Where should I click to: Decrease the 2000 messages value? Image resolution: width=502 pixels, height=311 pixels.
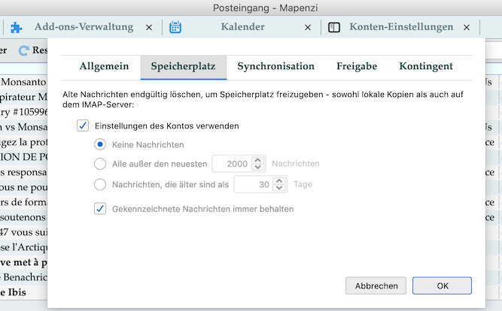pos(257,168)
